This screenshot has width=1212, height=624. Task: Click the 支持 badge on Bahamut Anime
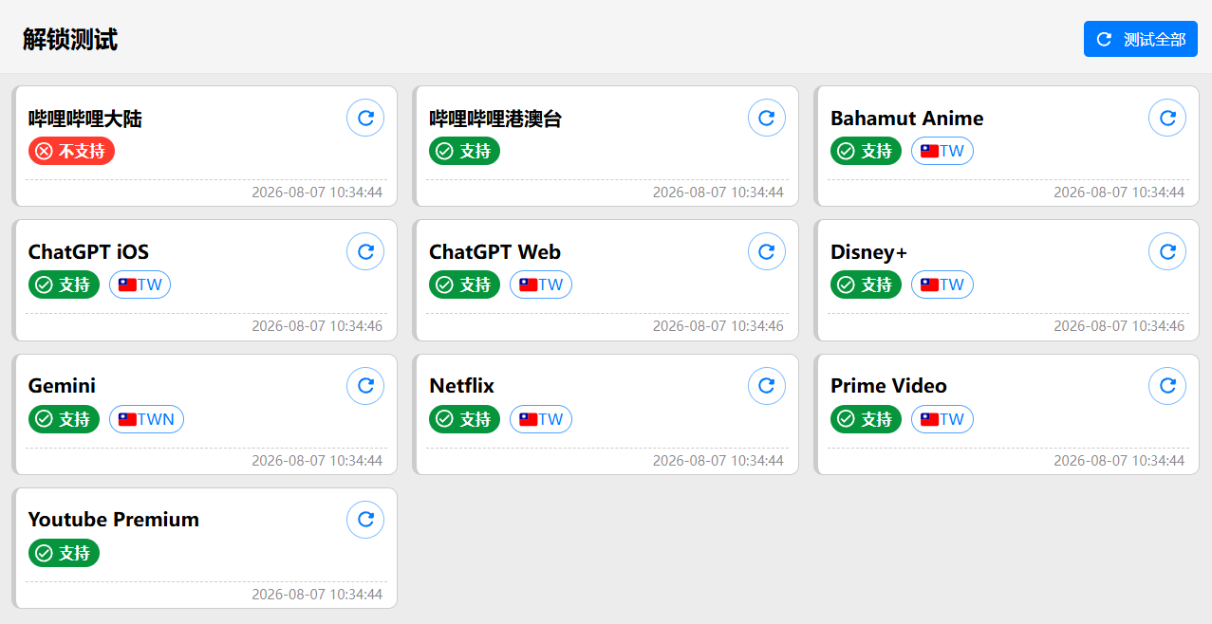coord(866,151)
